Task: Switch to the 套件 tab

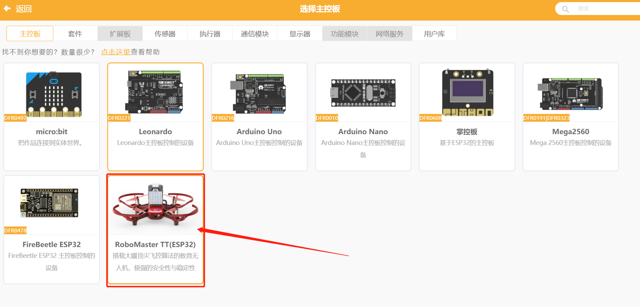Action: click(75, 34)
